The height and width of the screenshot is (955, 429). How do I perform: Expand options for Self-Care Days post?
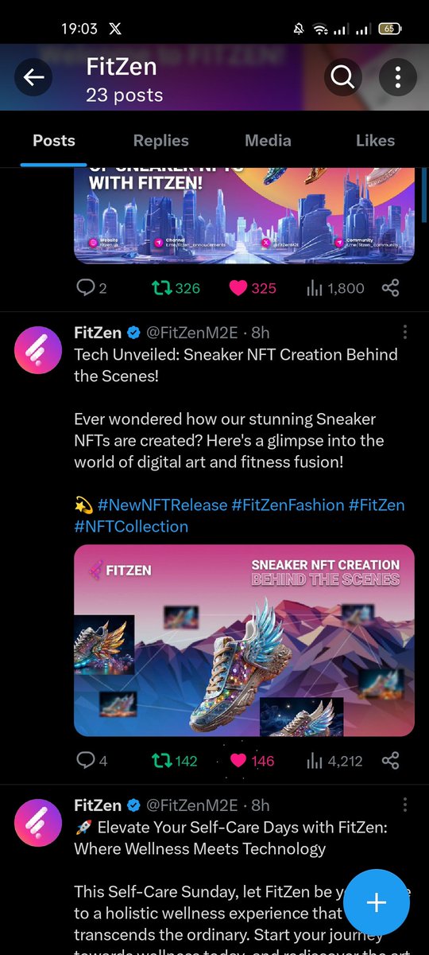tap(405, 805)
